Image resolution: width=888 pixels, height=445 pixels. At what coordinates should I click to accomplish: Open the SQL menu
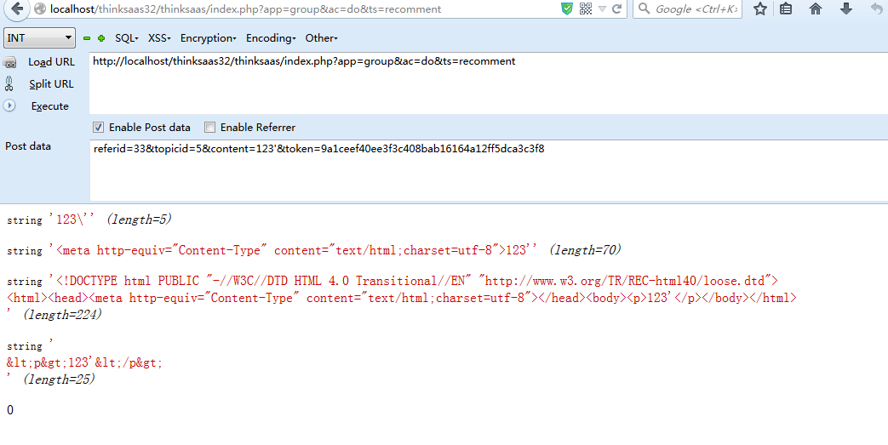pyautogui.click(x=127, y=38)
